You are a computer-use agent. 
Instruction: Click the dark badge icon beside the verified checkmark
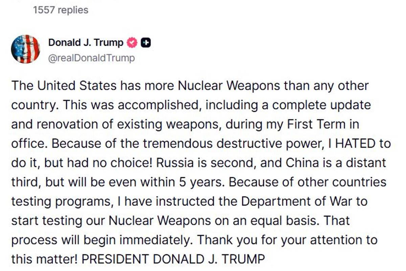tap(145, 43)
